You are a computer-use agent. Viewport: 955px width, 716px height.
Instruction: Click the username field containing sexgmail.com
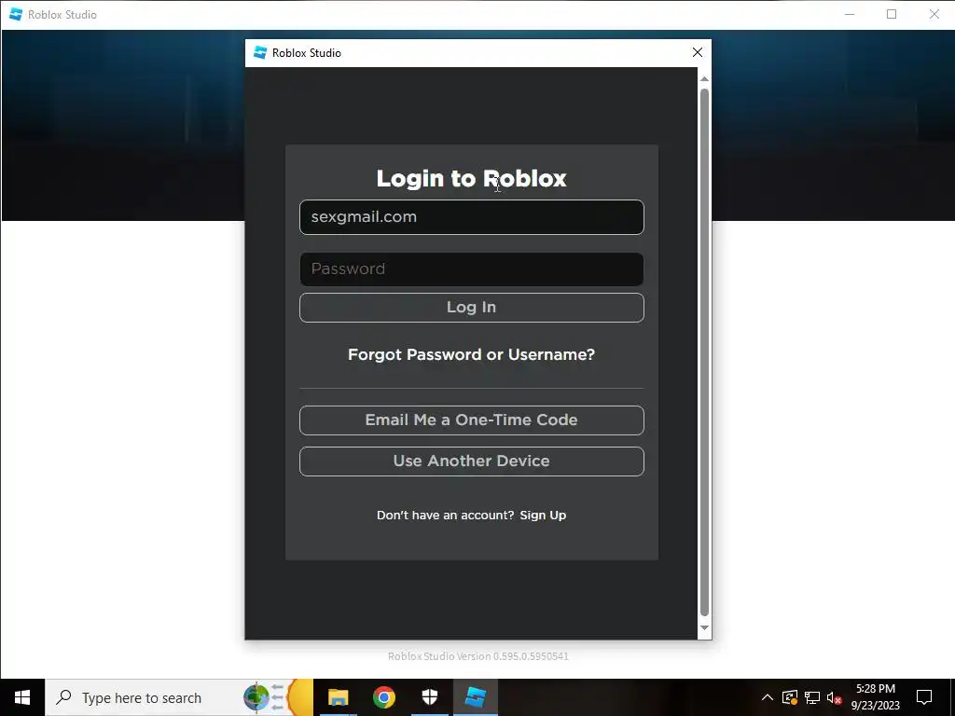(x=471, y=216)
